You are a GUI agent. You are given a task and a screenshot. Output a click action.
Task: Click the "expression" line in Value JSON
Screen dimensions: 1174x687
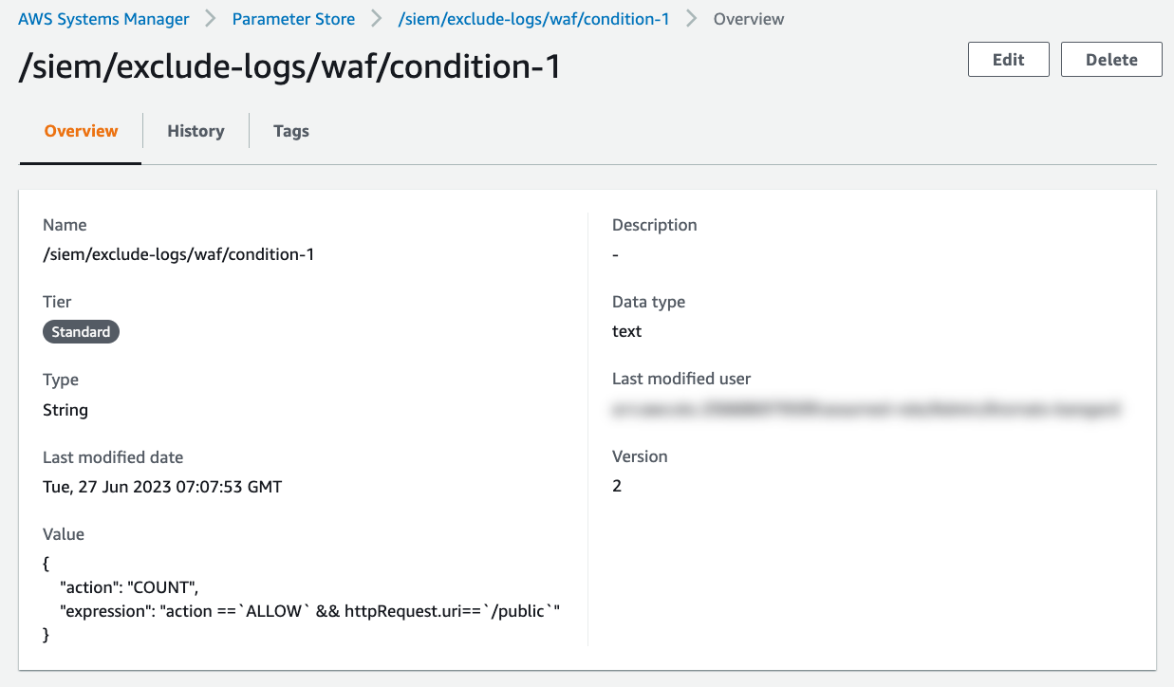point(310,611)
